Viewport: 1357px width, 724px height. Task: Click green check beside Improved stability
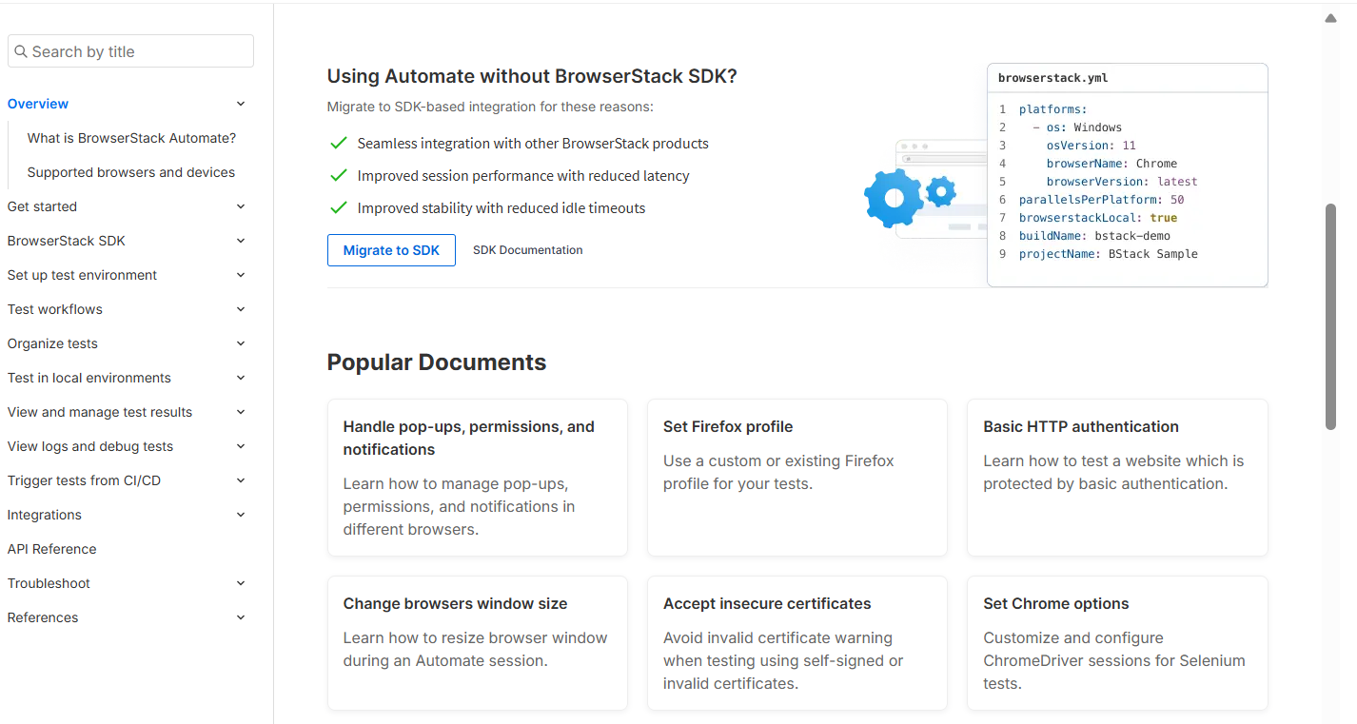(338, 207)
